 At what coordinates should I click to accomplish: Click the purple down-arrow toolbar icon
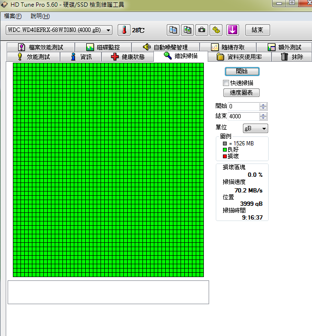232,30
